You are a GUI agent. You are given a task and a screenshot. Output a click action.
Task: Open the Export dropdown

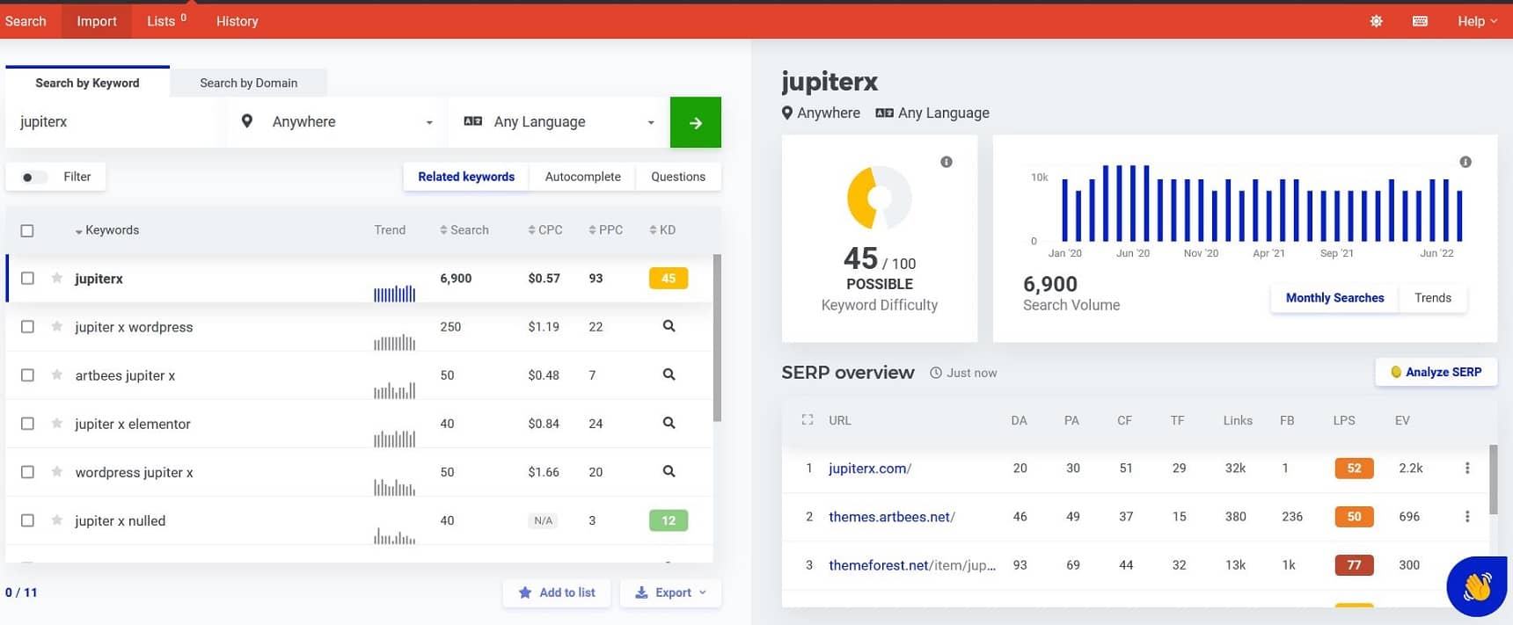670,592
